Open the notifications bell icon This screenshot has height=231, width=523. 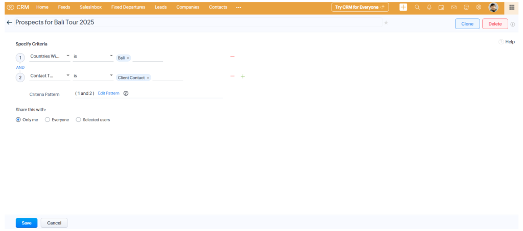(x=429, y=7)
